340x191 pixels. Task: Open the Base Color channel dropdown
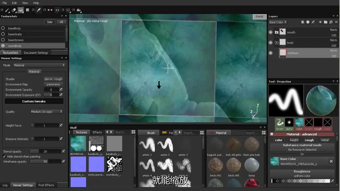tap(278, 22)
